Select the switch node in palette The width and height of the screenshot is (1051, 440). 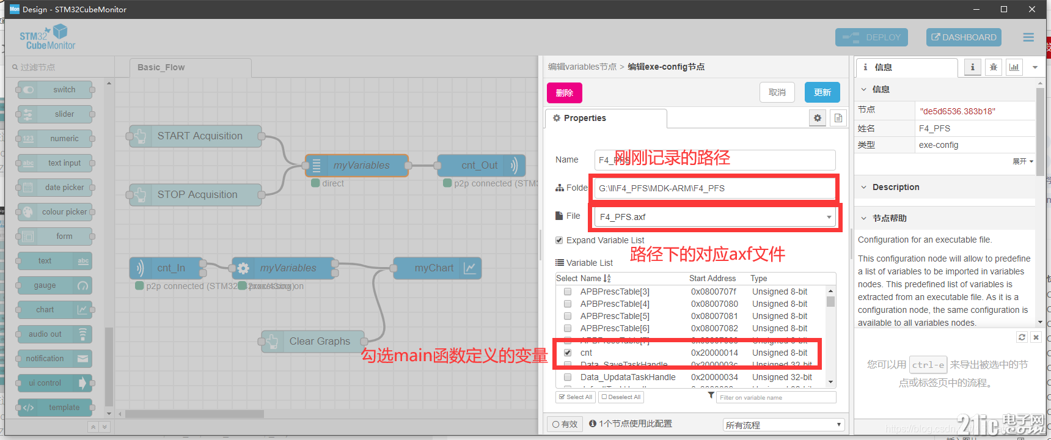coord(55,90)
